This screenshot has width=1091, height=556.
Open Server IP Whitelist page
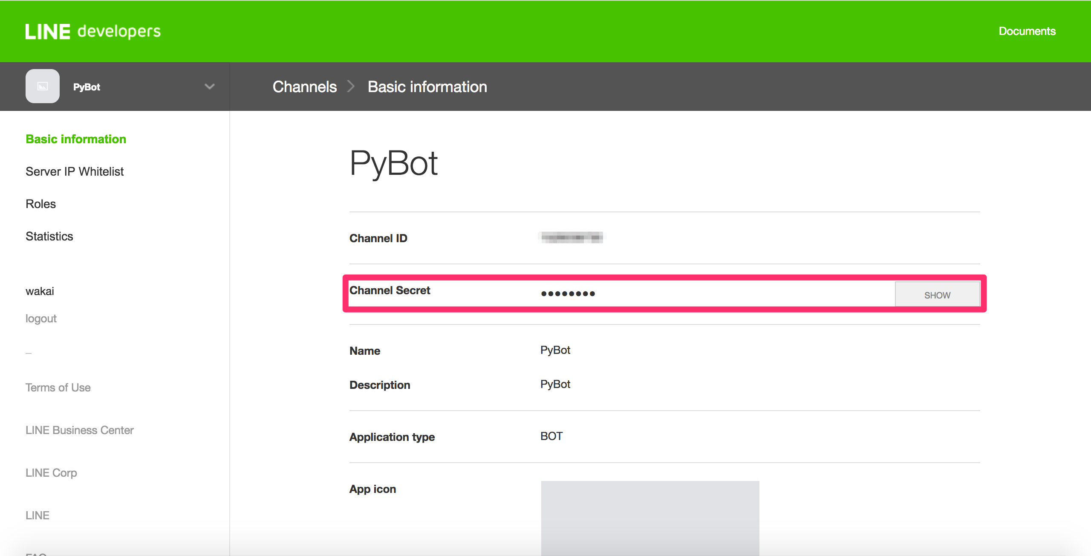click(75, 171)
